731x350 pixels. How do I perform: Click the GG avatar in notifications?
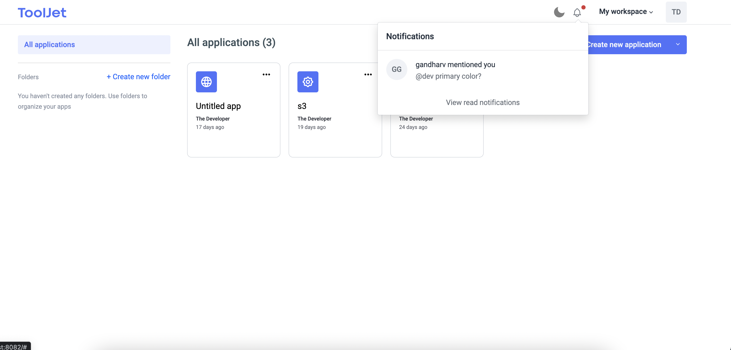click(x=397, y=69)
